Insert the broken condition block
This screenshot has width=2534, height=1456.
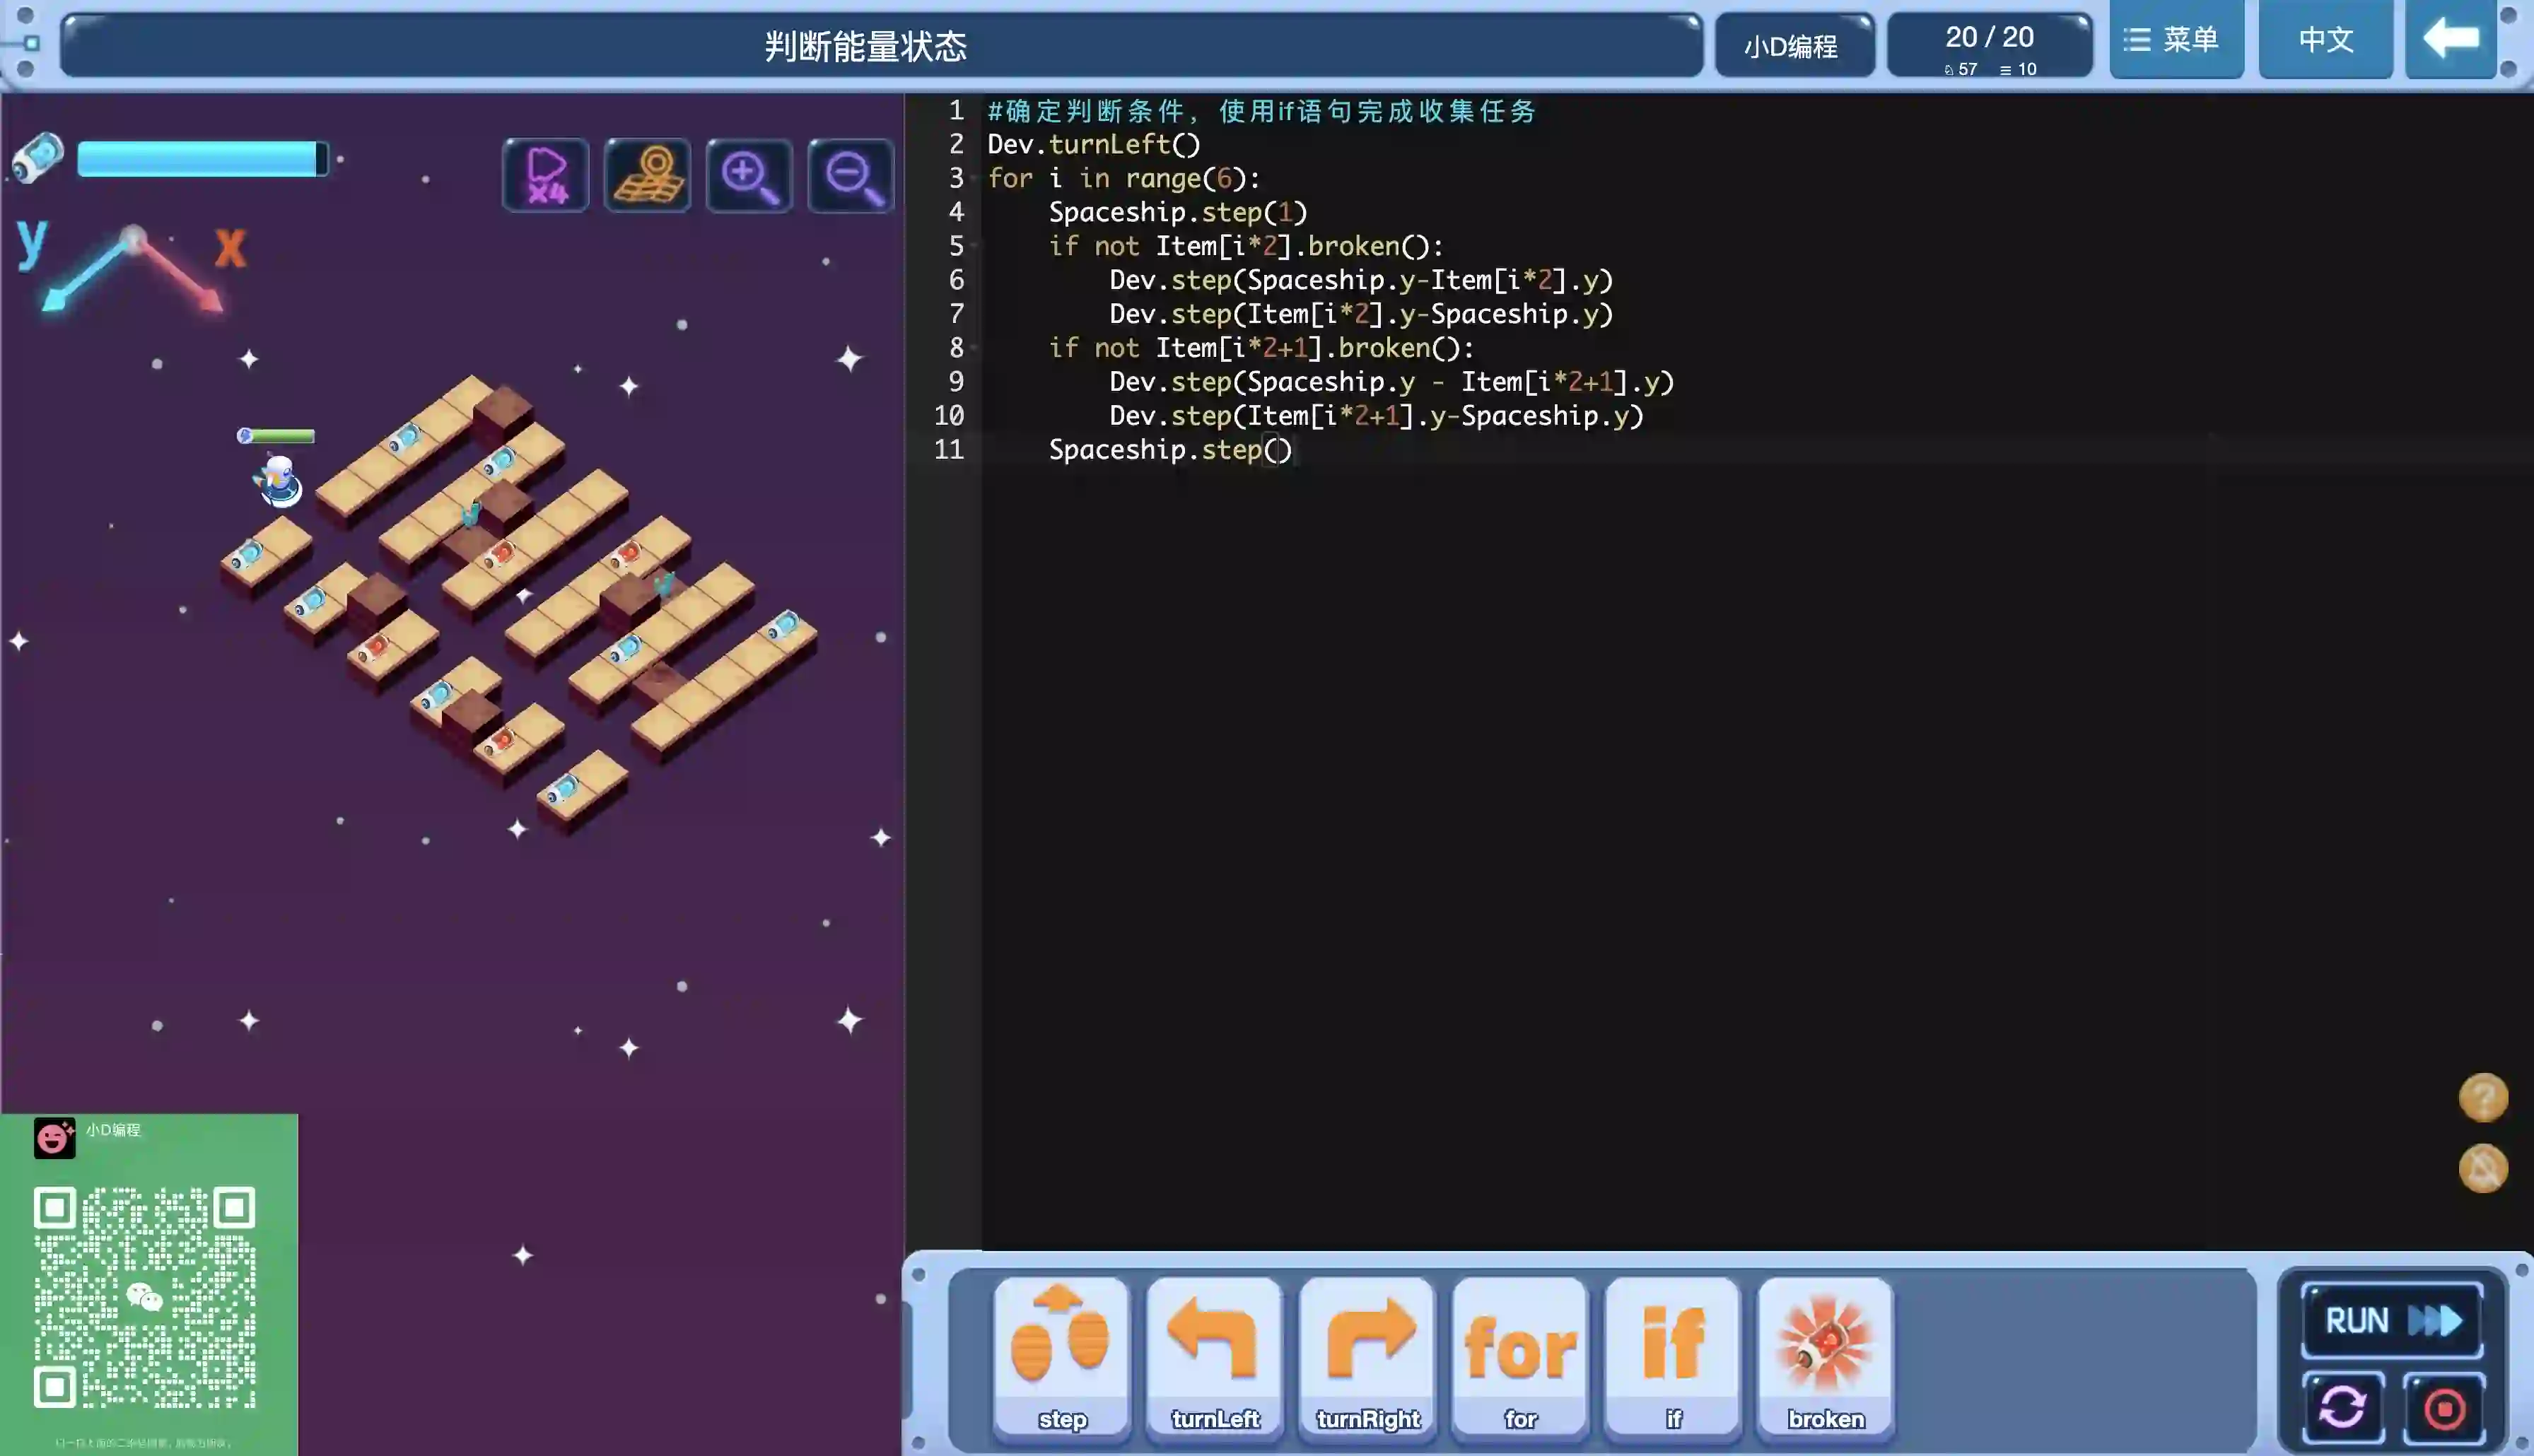click(x=1826, y=1356)
